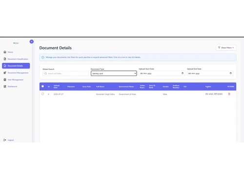This screenshot has height=183, width=244.
Task: Open the Document Type dropdown
Action: tap(114, 73)
